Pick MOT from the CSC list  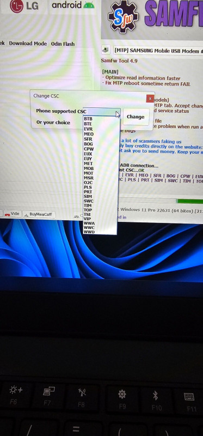(89, 173)
